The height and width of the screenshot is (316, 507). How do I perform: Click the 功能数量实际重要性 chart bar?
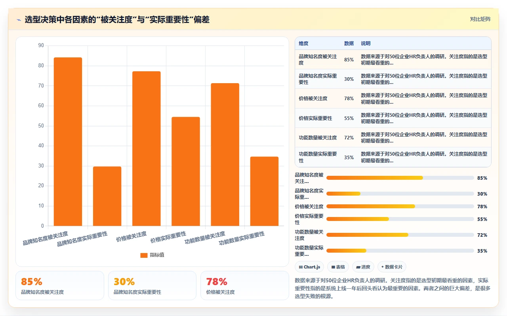pyautogui.click(x=264, y=191)
